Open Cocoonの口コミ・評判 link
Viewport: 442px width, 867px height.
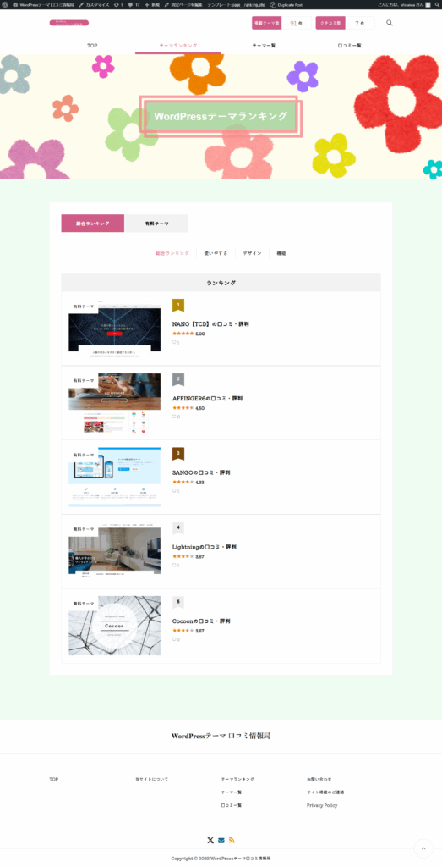[x=201, y=621]
